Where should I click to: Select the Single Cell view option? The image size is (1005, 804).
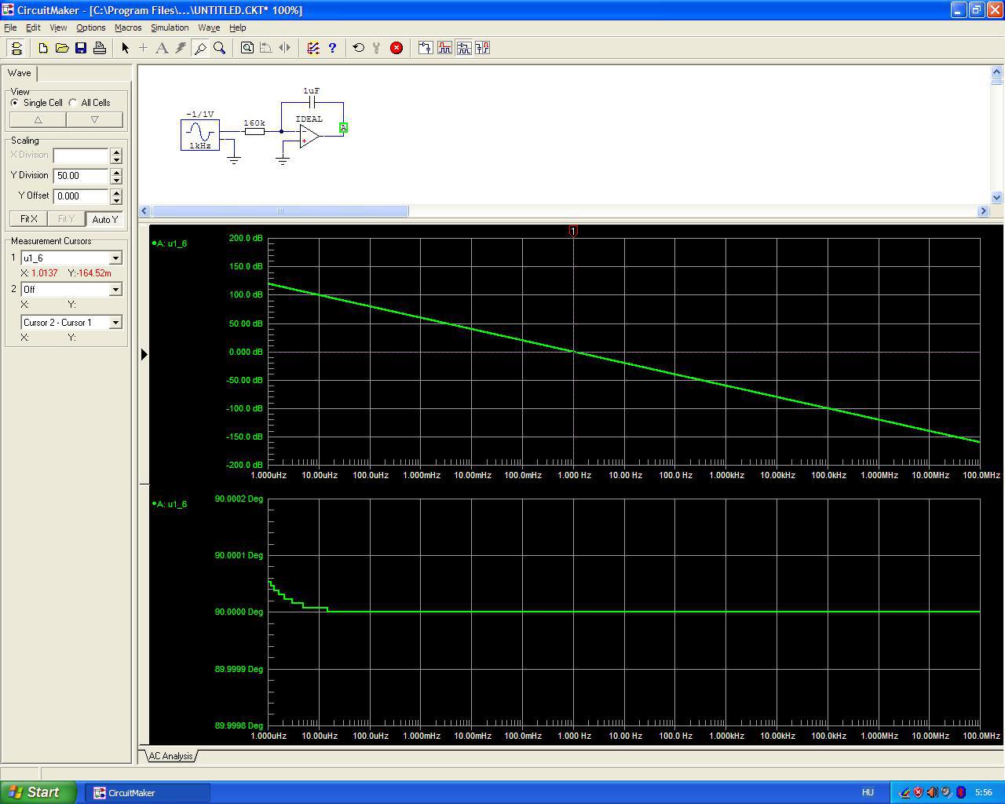[15, 103]
